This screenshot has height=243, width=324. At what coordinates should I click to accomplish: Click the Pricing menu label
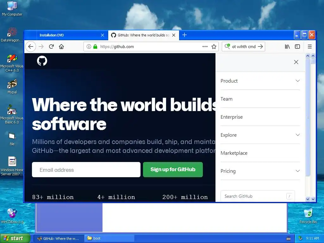click(x=228, y=171)
